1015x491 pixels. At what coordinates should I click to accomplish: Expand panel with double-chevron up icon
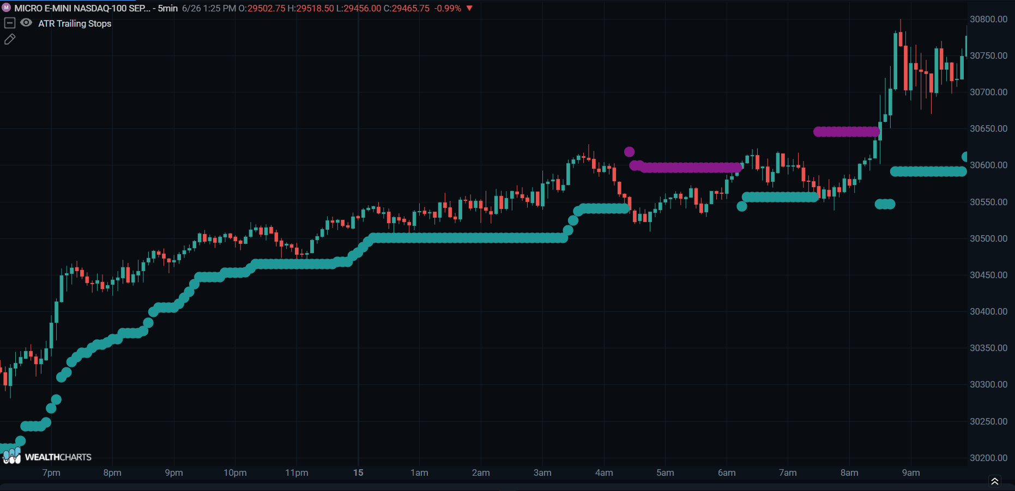click(995, 481)
